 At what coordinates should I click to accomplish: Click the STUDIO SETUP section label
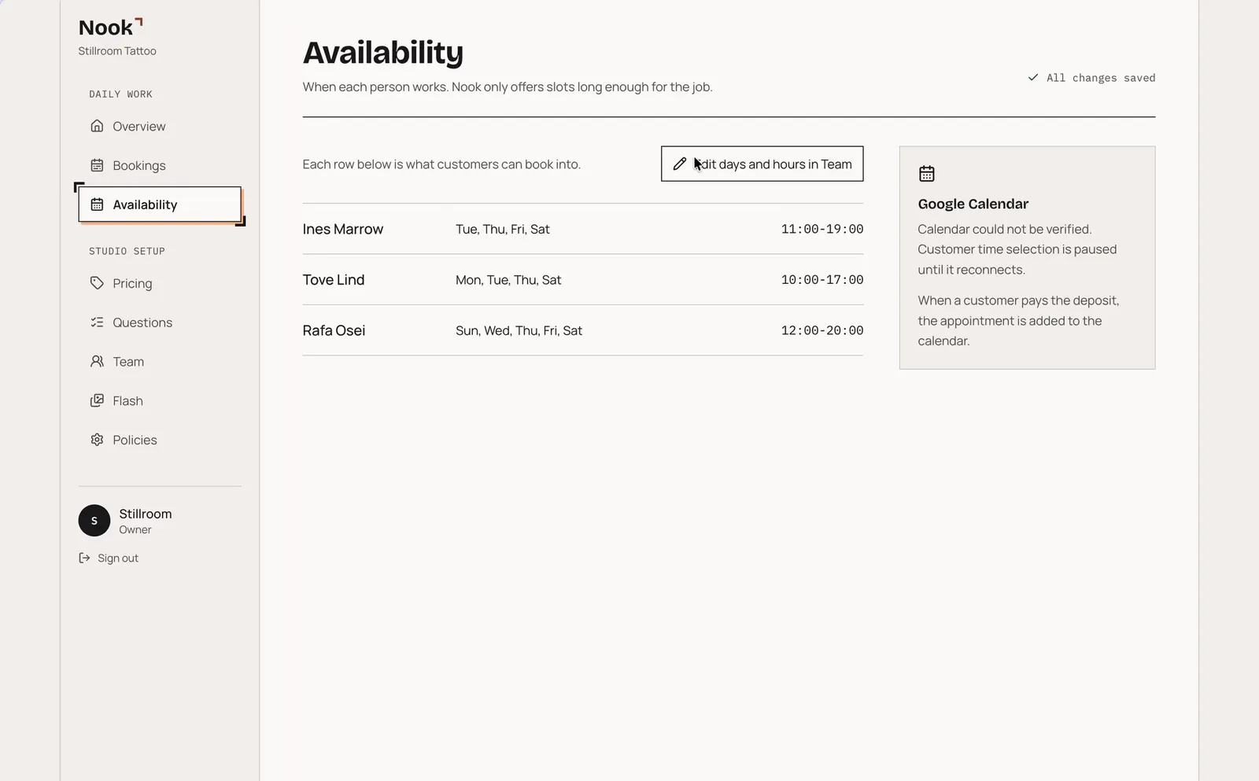[x=127, y=251]
